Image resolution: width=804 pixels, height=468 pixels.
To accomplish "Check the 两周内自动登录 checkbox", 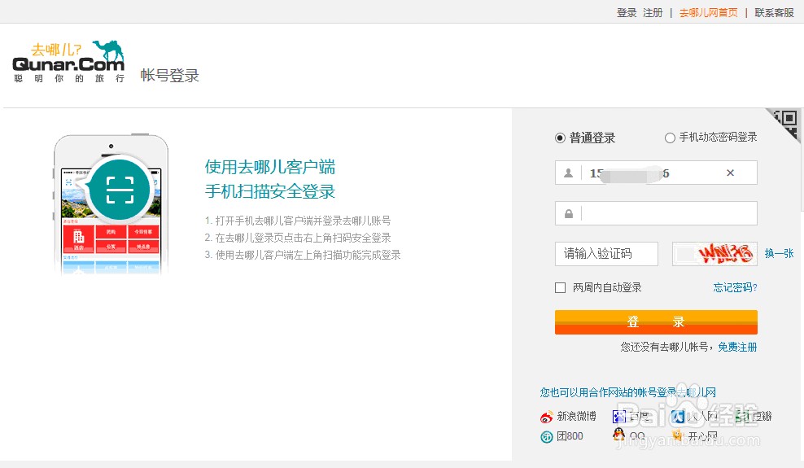I will (561, 287).
